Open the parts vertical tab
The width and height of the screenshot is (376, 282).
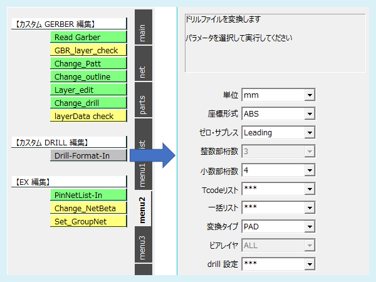click(x=144, y=105)
